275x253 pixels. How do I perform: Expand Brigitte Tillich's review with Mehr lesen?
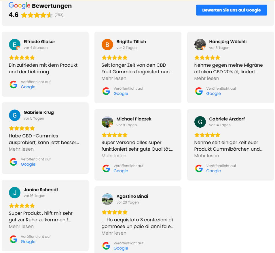coord(114,78)
